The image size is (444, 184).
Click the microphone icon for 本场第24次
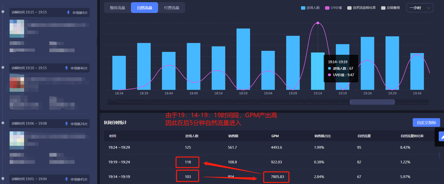[67, 124]
